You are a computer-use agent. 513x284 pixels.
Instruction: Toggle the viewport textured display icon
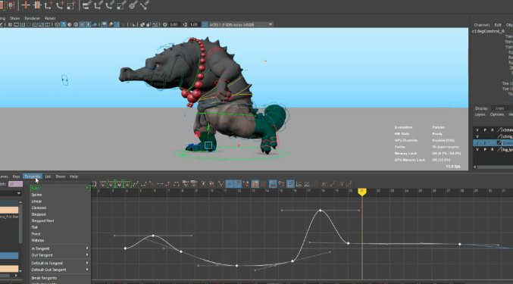point(82,24)
